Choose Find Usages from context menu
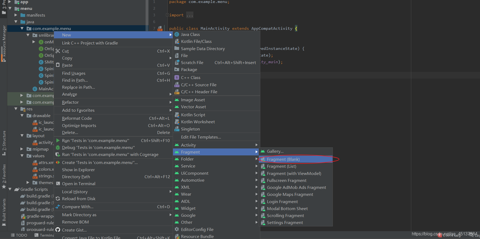 [113, 73]
